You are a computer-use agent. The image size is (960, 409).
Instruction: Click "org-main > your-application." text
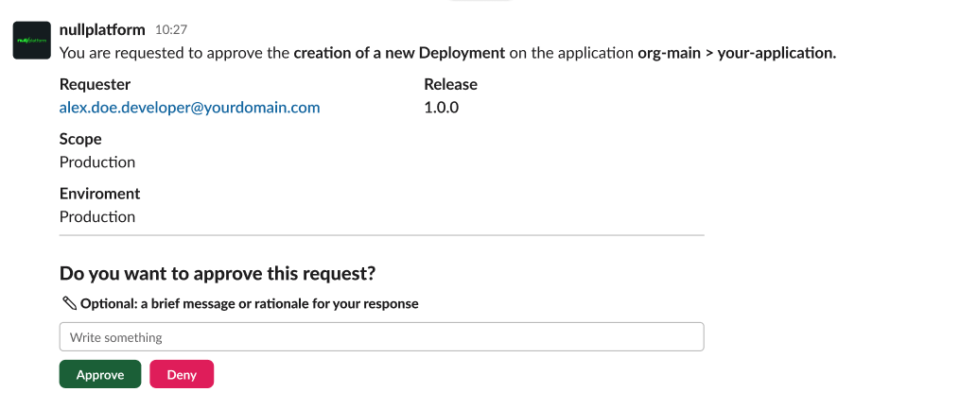click(x=737, y=53)
